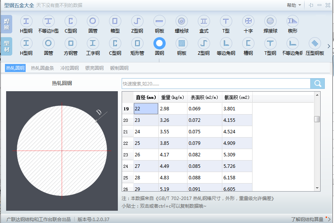Switch to 热轧圆盘条 sub-tab
Image resolution: width=334 pixels, height=223 pixels.
point(42,68)
